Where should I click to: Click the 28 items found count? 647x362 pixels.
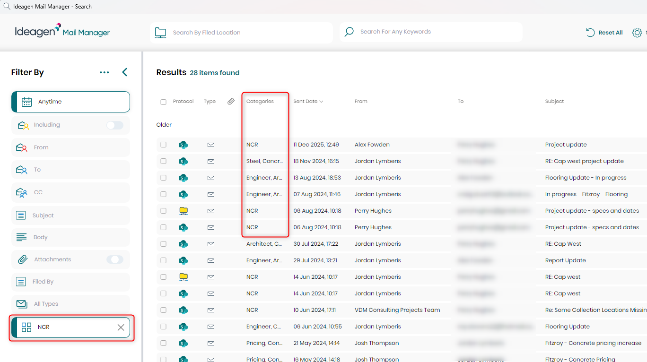214,73
